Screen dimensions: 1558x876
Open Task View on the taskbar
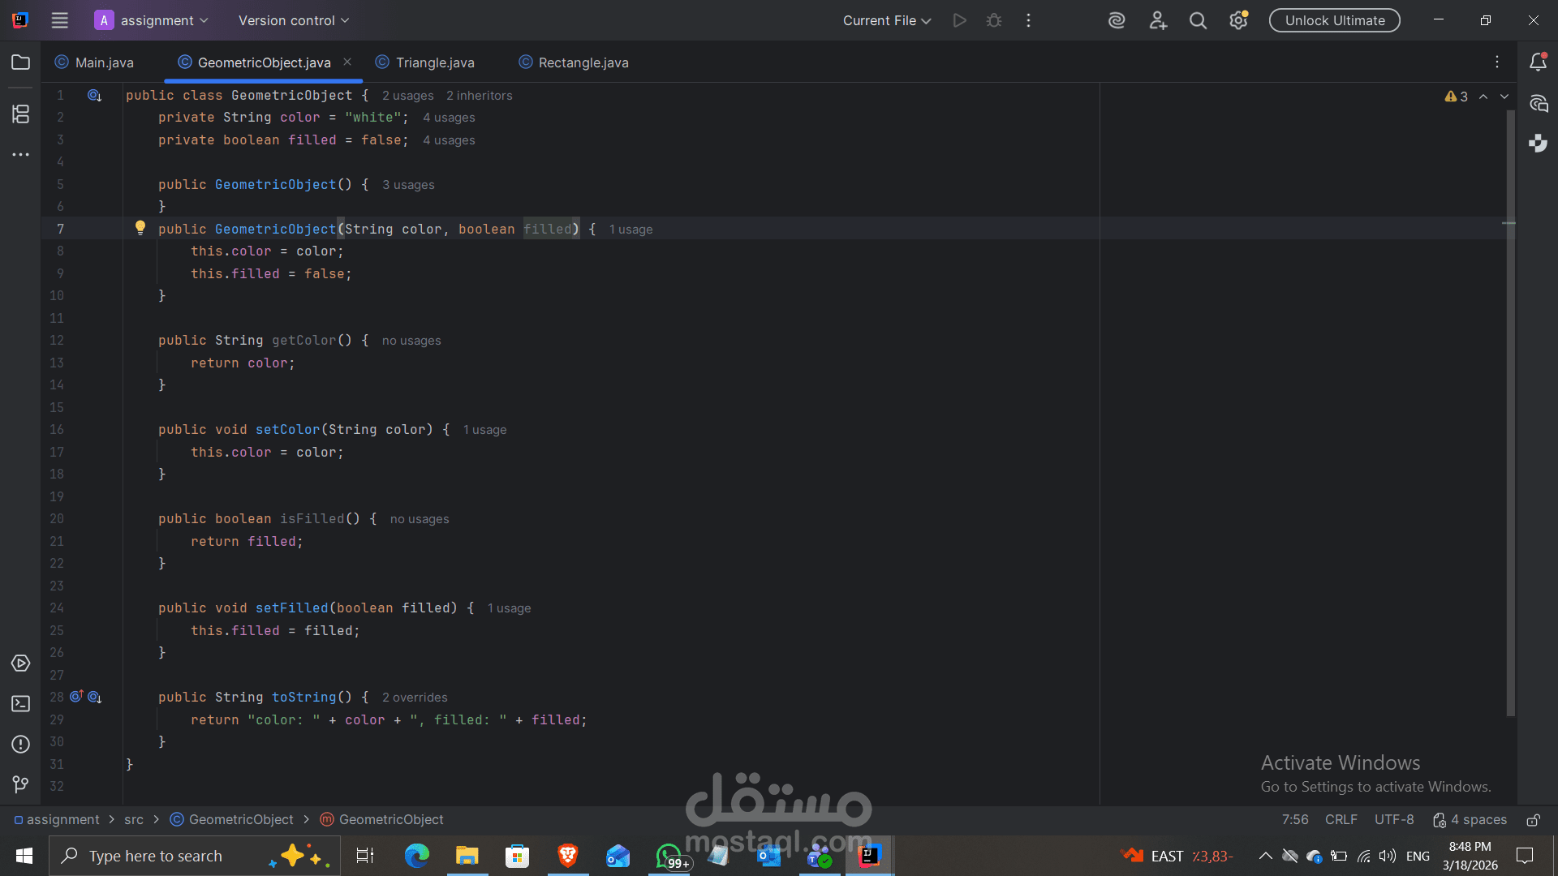click(x=365, y=856)
